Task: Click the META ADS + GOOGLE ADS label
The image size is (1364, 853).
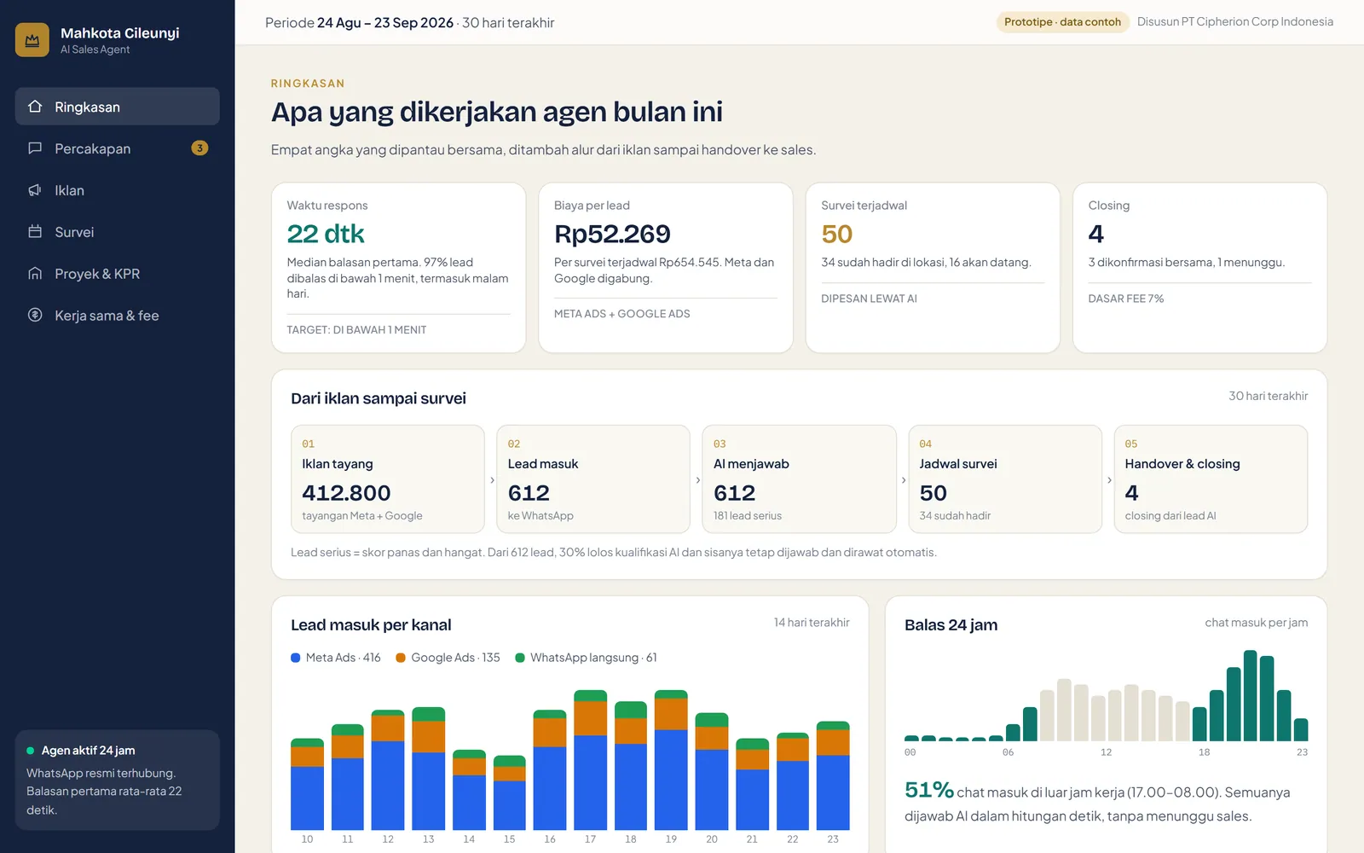Action: pyautogui.click(x=622, y=314)
